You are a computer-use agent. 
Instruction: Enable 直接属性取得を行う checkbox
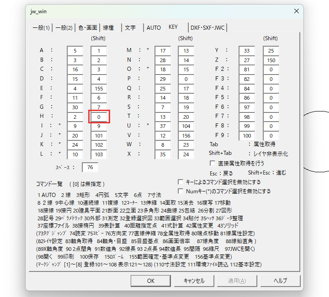point(212,163)
